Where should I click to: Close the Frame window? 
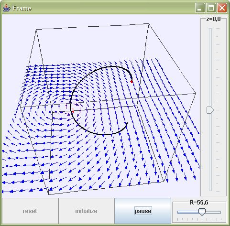222,8
